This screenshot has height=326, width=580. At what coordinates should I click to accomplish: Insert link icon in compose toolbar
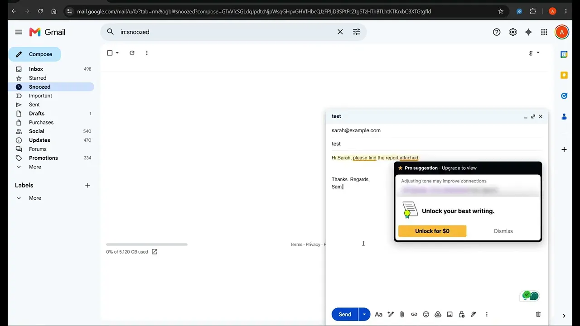point(414,314)
